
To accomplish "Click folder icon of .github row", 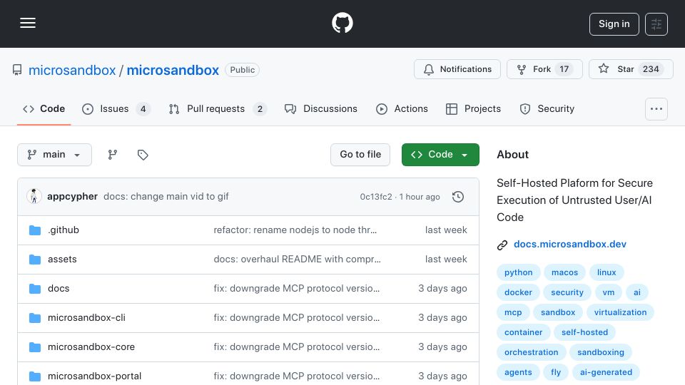I will (35, 230).
